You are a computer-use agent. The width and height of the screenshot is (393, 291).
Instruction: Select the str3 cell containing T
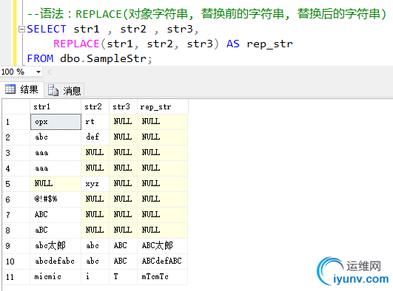123,277
